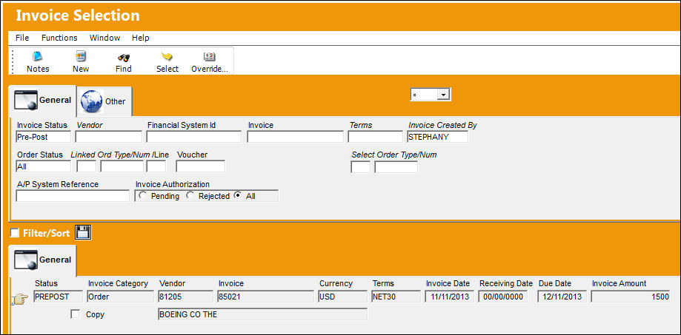681x335 pixels.
Task: Check the Copy checkbox
Action: pyautogui.click(x=75, y=314)
